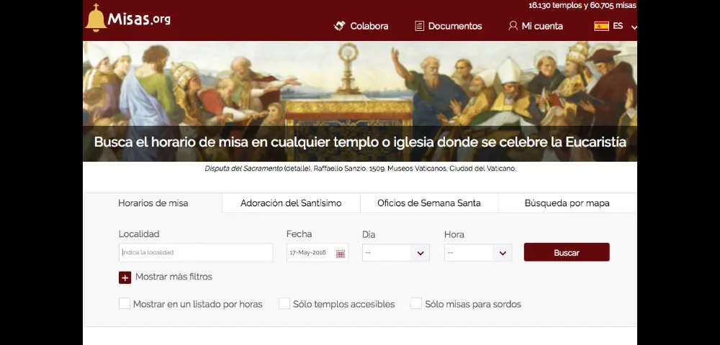Open the Oficios de Semana Santa tab
This screenshot has width=720, height=345.
[428, 203]
